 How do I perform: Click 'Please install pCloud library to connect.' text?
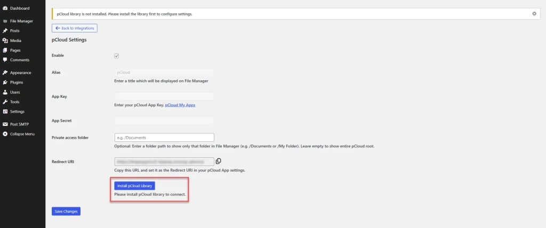click(150, 195)
